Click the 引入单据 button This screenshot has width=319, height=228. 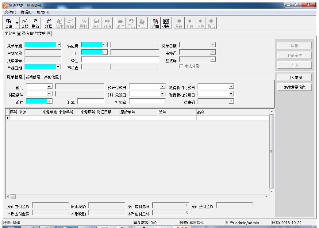click(294, 77)
